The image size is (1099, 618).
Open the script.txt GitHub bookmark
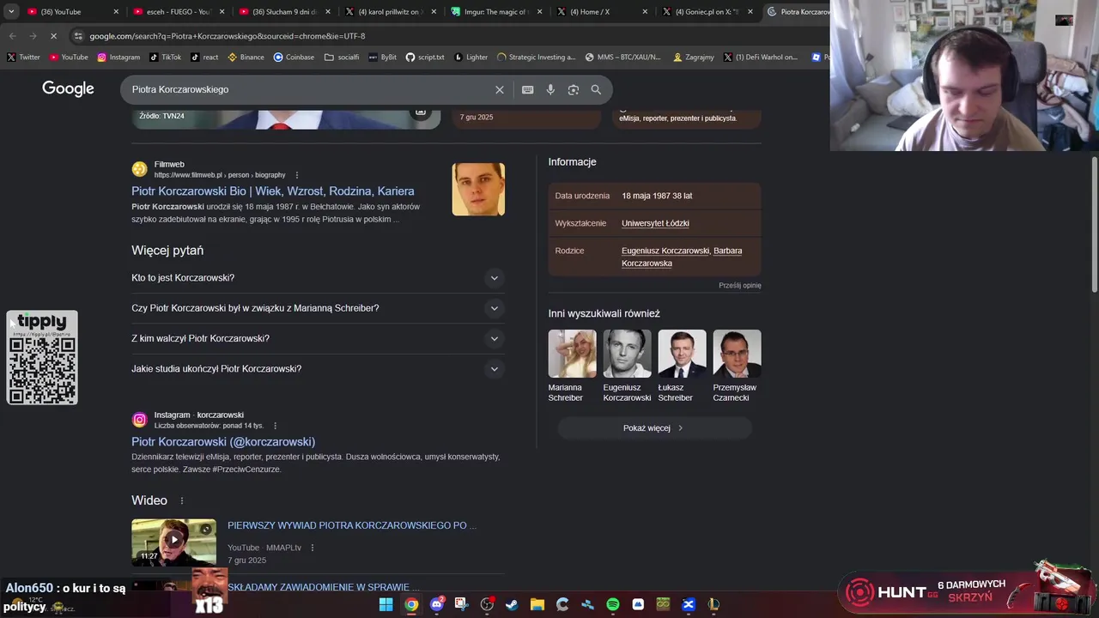click(425, 58)
